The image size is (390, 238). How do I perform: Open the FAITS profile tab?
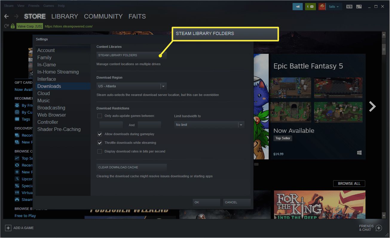pos(137,16)
